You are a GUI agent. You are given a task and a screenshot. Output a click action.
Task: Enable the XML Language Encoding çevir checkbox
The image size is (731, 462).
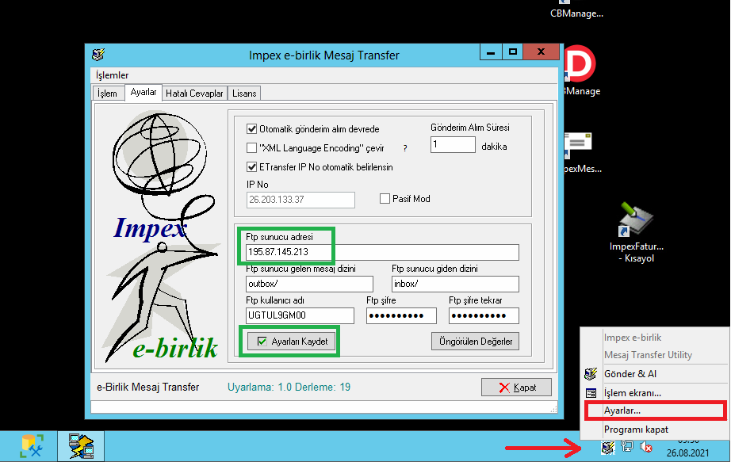click(252, 147)
